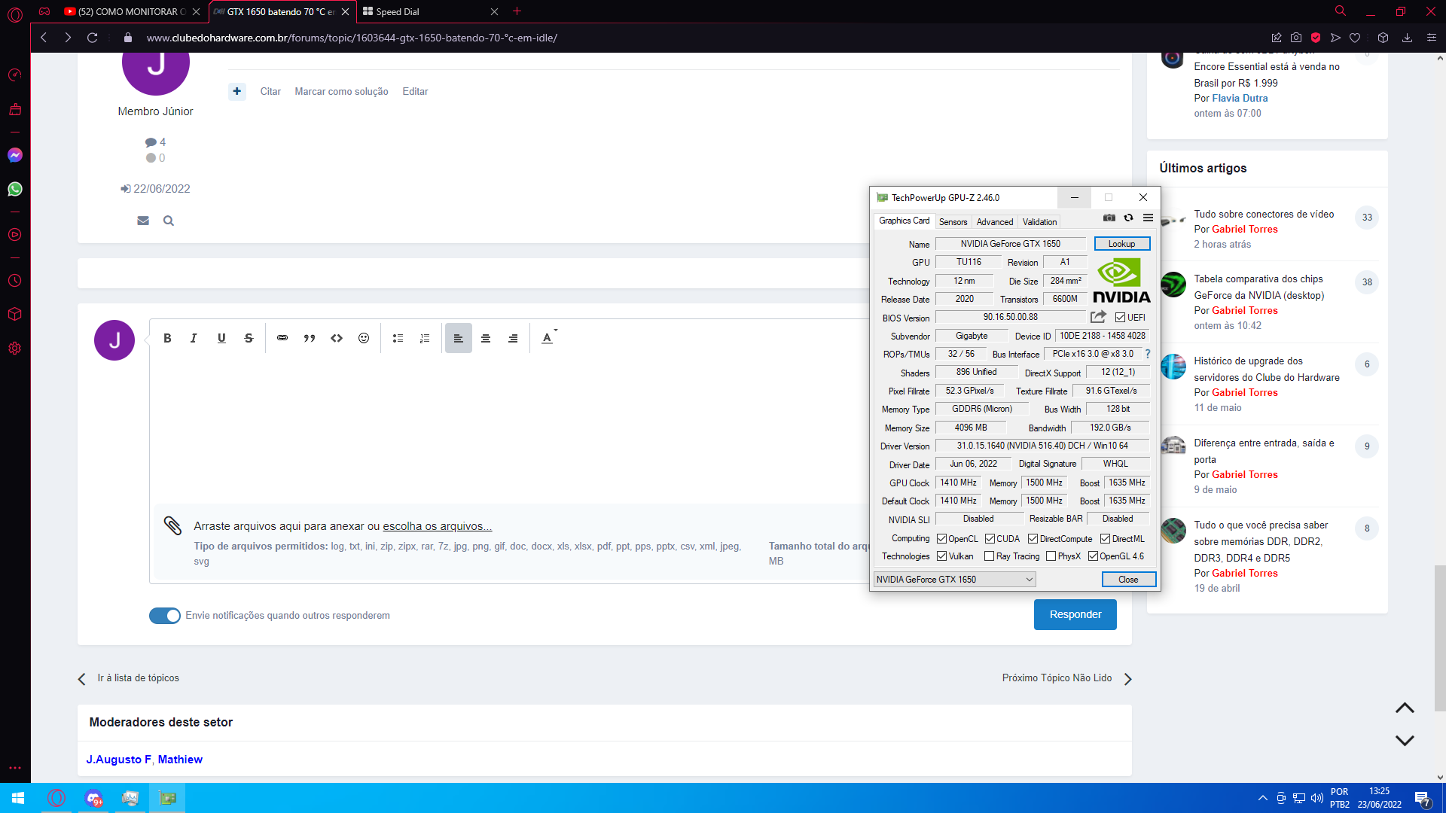Open browser history from Opera sidebar clock
1446x813 pixels.
15,281
